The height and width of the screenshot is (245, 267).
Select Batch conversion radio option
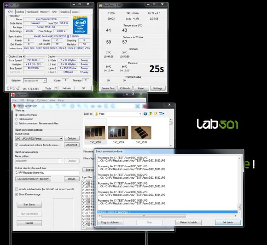tap(17, 115)
